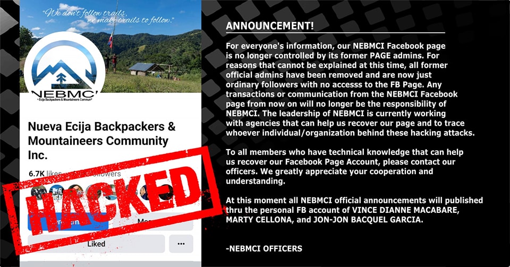510x267 pixels.
Task: Click the gray Message button beside blue button
Action: point(153,222)
